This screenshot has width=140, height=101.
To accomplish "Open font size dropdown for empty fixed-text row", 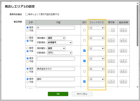I will point(96,59).
